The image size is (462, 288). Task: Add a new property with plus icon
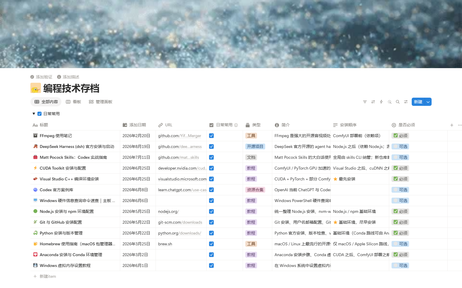click(x=452, y=125)
